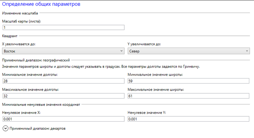Click the Максимальное значение долготы field
The width and height of the screenshot is (254, 138).
tap(63, 96)
